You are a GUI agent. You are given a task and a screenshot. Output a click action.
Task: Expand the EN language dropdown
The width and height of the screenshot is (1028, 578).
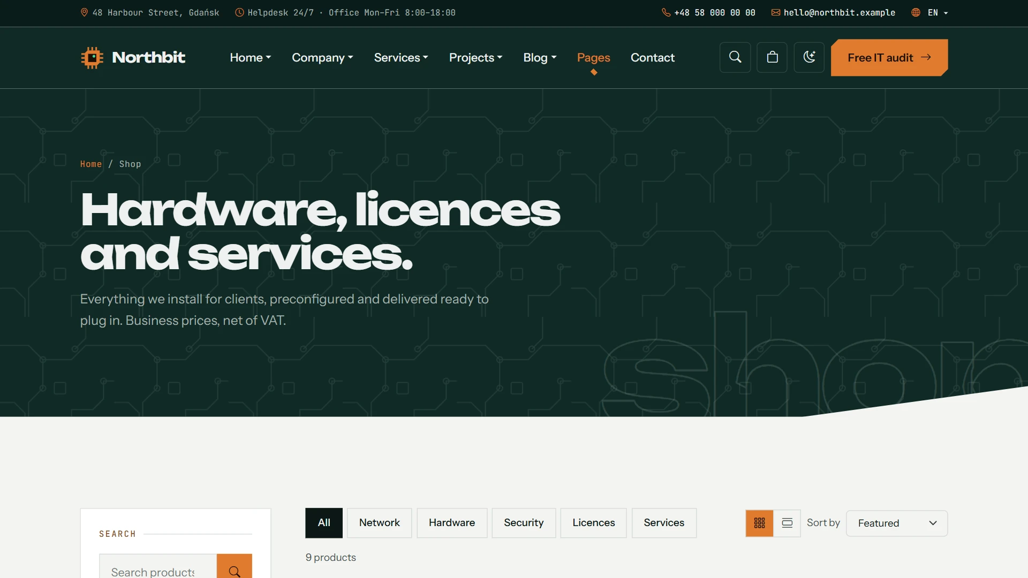(938, 12)
